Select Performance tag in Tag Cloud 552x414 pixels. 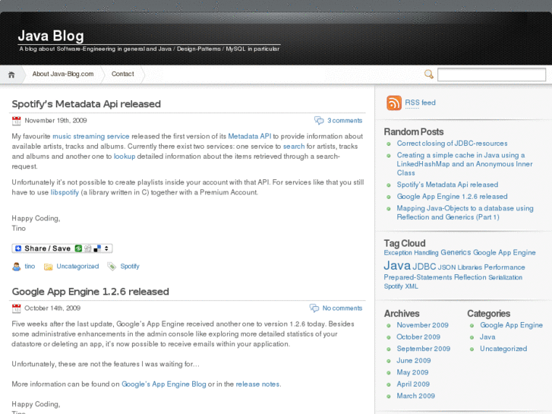click(504, 267)
